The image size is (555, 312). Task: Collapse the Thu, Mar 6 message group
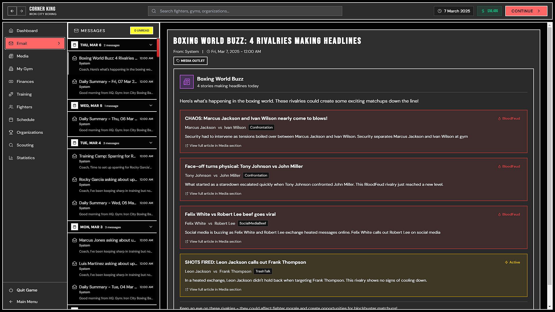click(x=151, y=45)
